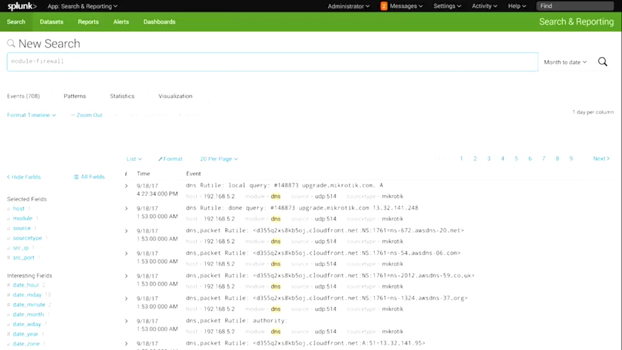Open the Month to date time picker

tap(565, 62)
